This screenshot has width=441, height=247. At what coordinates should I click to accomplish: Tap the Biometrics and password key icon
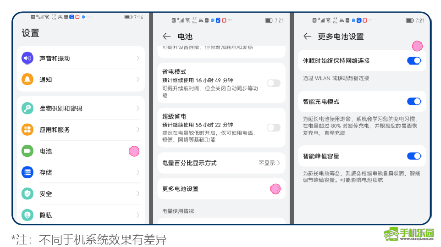pos(27,109)
